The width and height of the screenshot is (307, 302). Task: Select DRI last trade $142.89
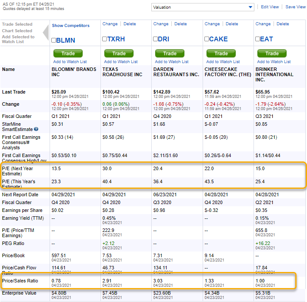[x=162, y=92]
